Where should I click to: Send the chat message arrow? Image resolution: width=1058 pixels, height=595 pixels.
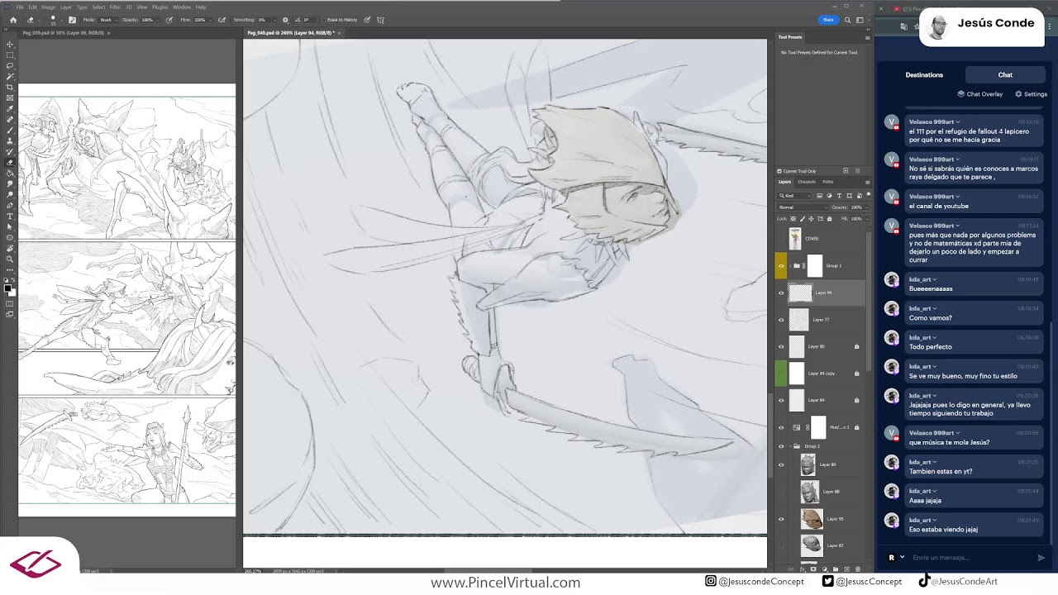[1041, 558]
